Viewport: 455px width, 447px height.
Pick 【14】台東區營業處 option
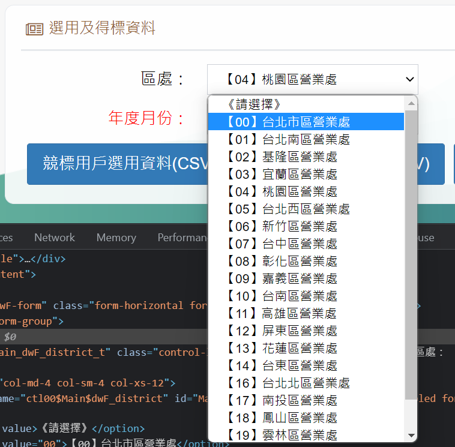(x=306, y=365)
